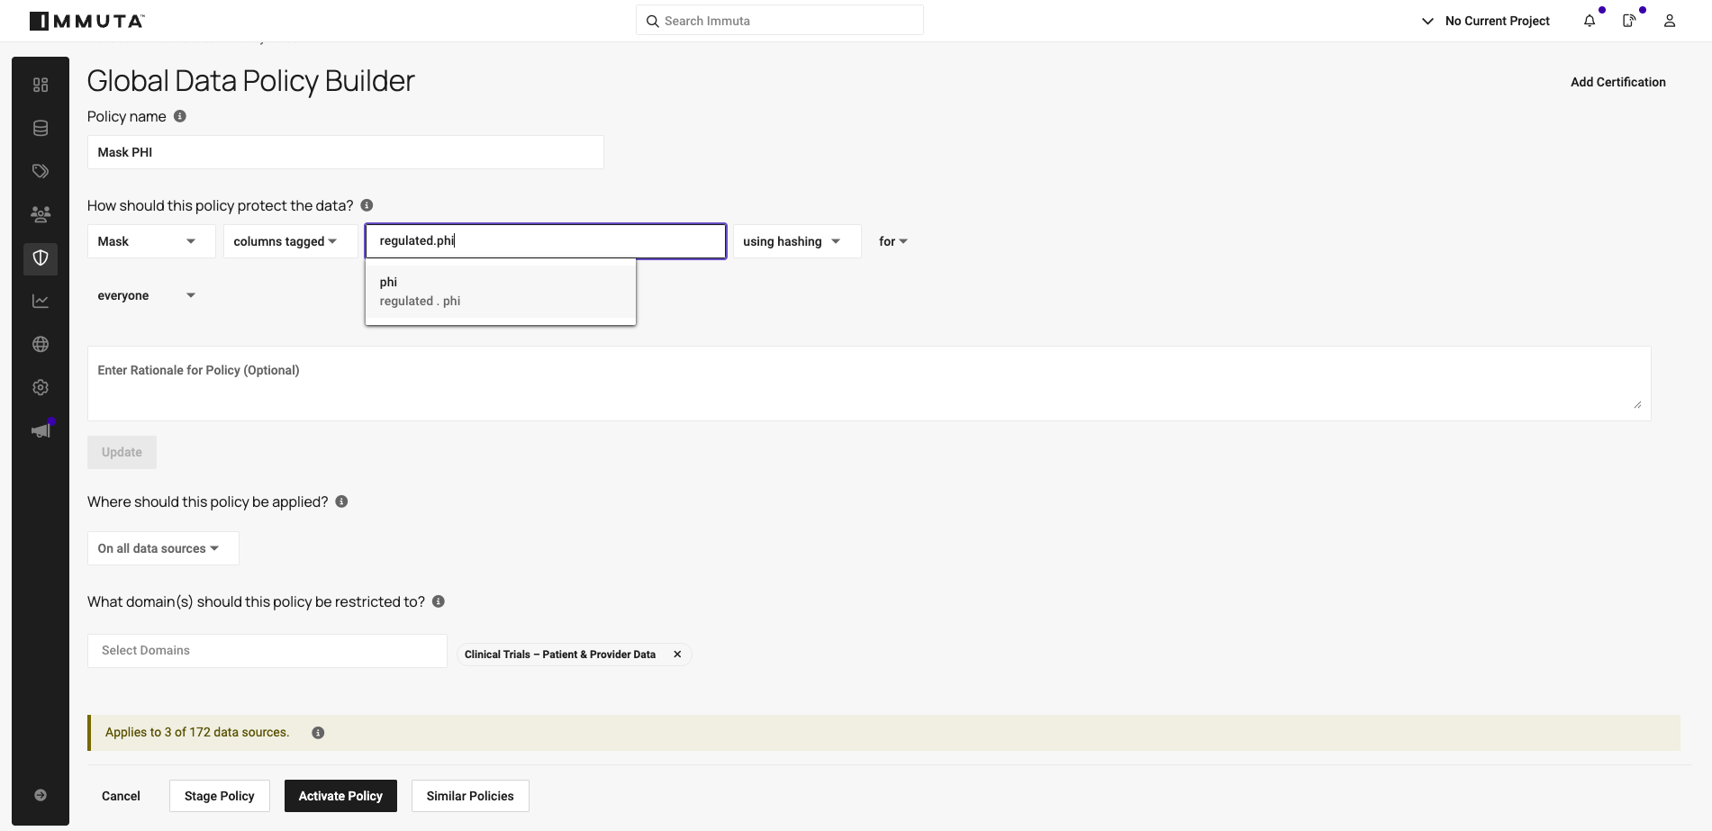Open the 'using hashing' dropdown
Screen dimensions: 1712x831
point(796,240)
